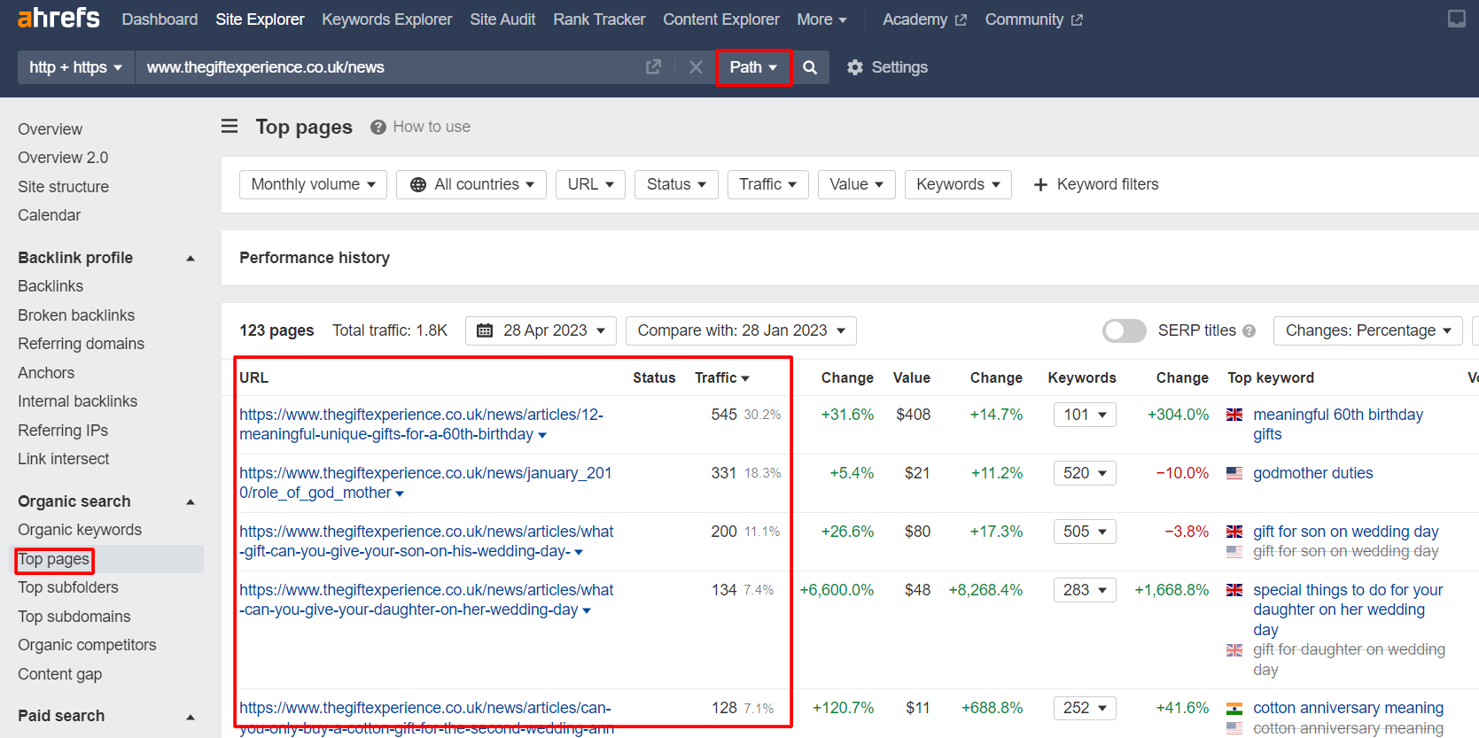Open Overview 2.0 in the sidebar
Screen dimensions: 1479x738
click(x=63, y=158)
